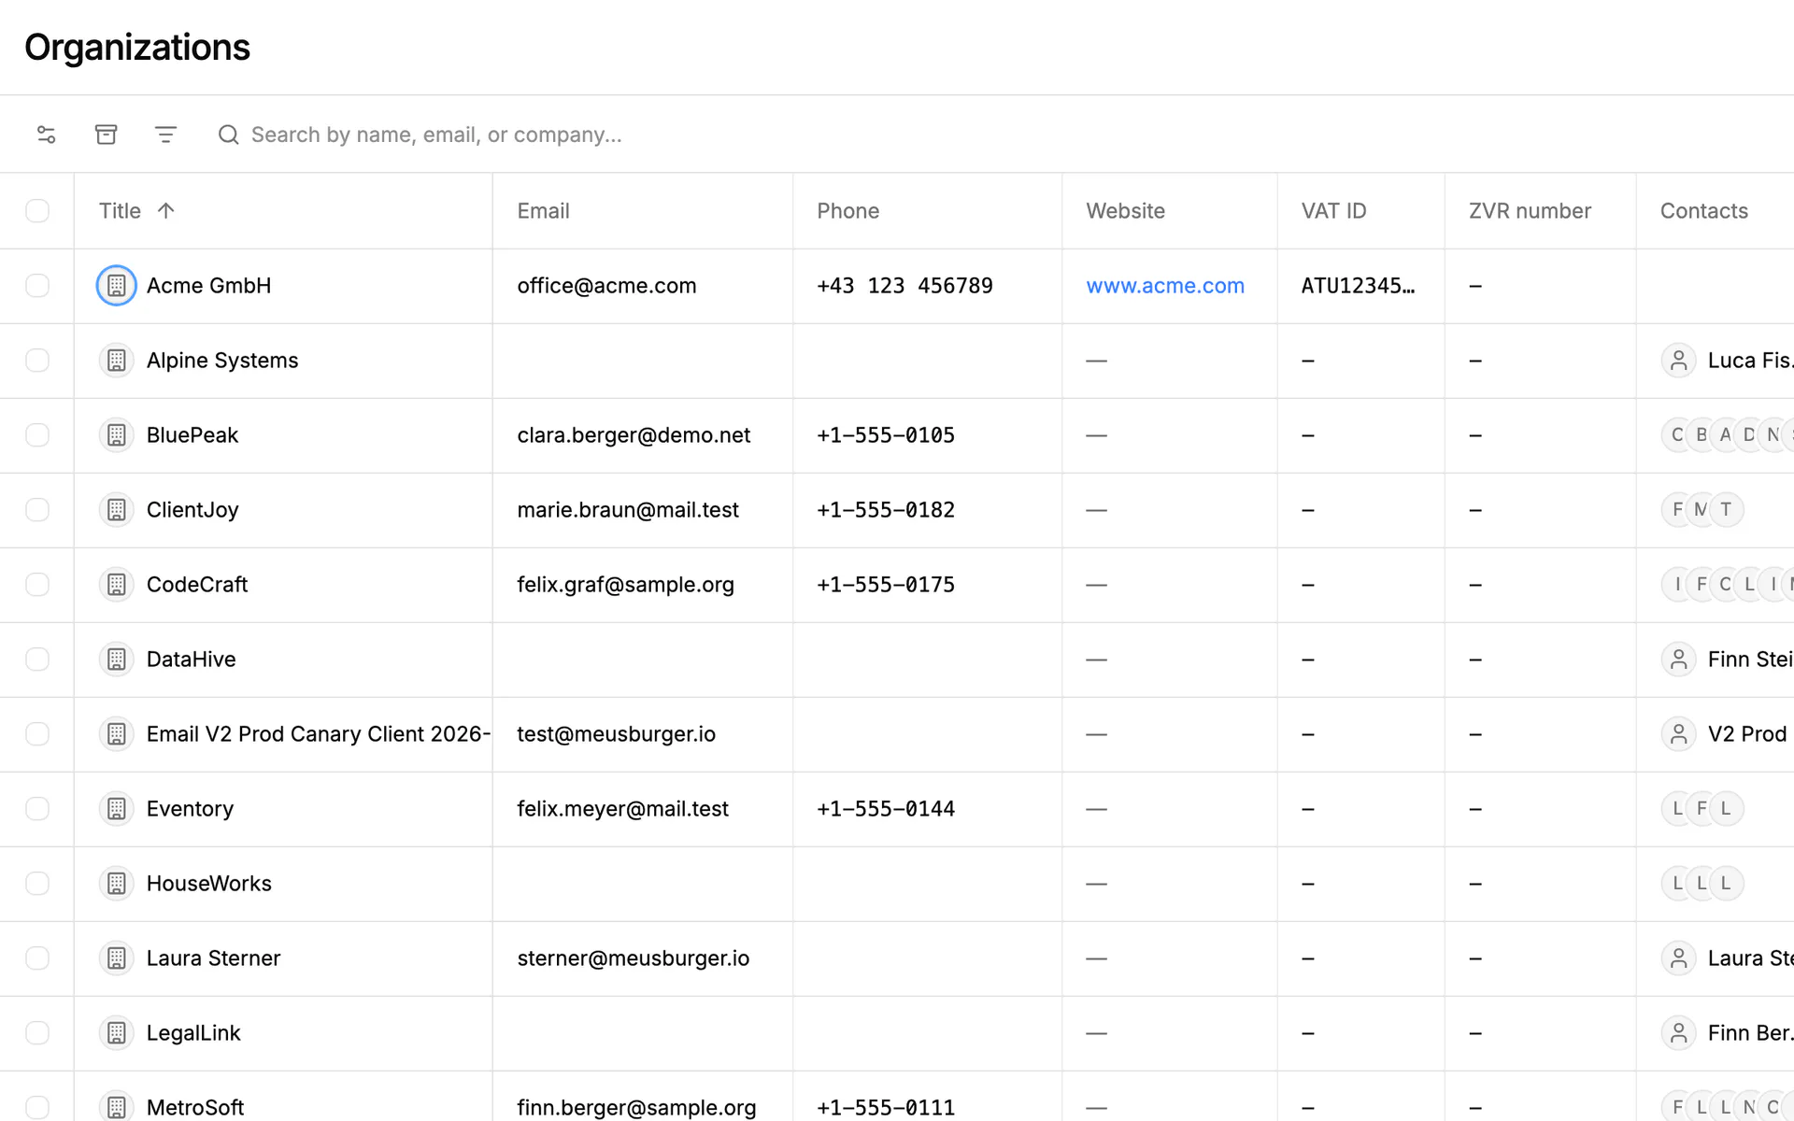Click DataHive building icon
This screenshot has height=1121, width=1794.
point(117,660)
